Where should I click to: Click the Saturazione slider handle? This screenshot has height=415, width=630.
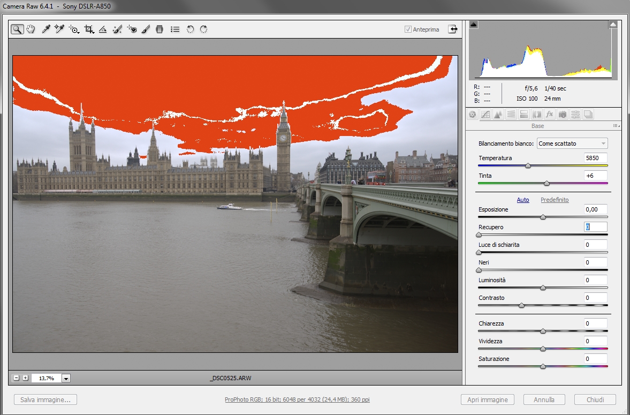pyautogui.click(x=543, y=366)
